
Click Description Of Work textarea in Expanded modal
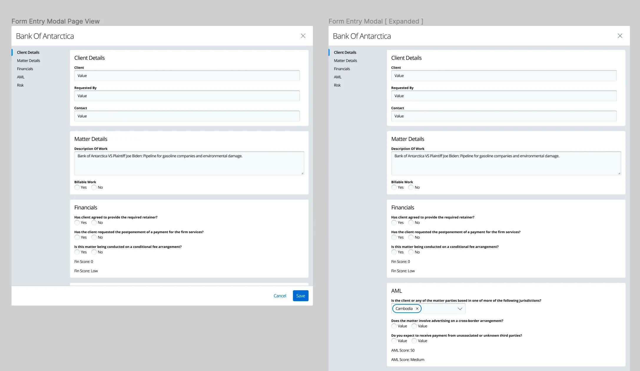tap(506, 163)
